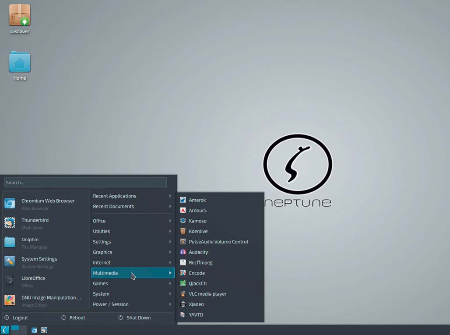Switch to the second virtual desktop in pager
Screen dimensions: 450x335
point(23,328)
